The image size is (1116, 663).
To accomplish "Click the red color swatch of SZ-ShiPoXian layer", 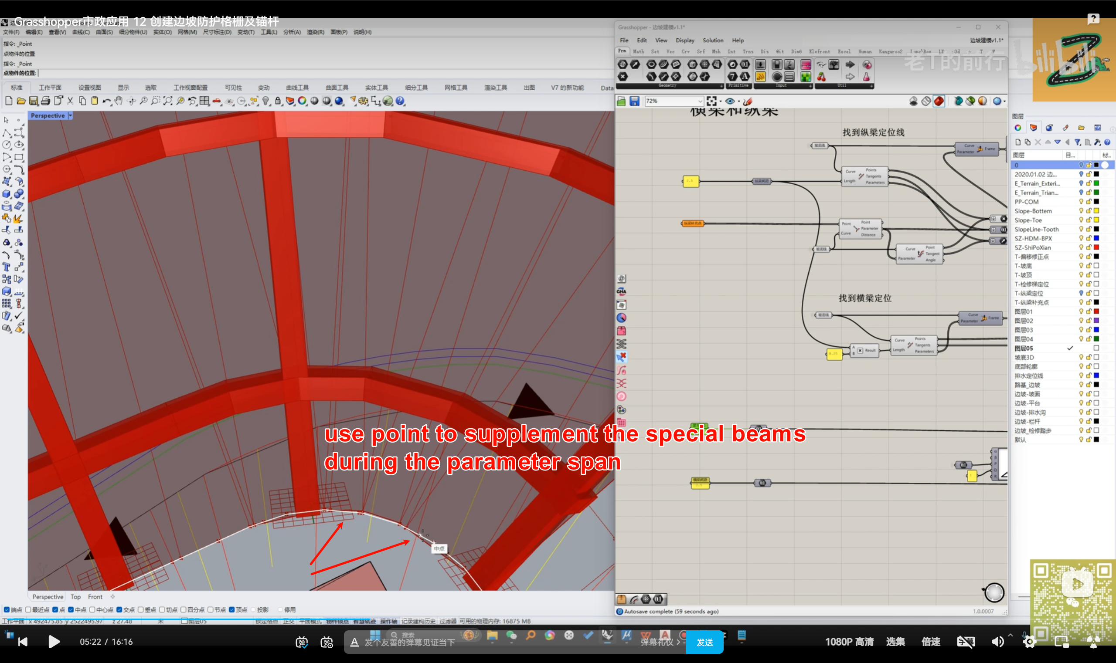I will [1096, 247].
